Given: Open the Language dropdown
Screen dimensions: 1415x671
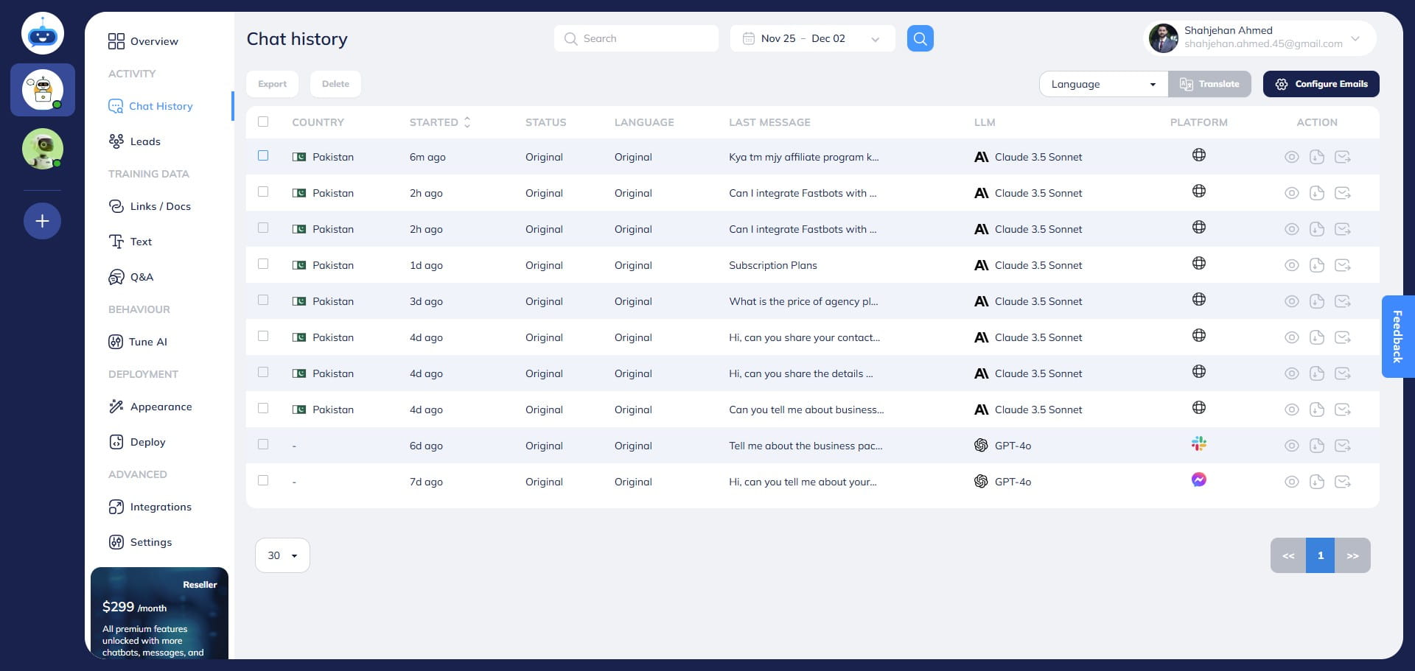Looking at the screenshot, I should (x=1102, y=83).
